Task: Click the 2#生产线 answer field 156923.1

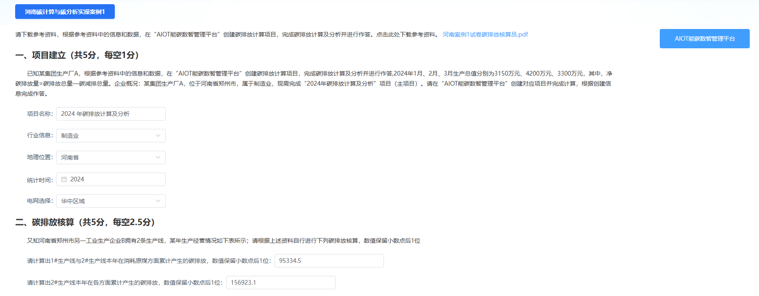Action: (280, 283)
